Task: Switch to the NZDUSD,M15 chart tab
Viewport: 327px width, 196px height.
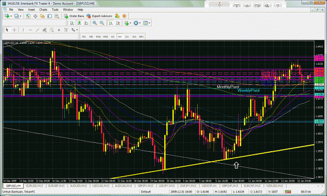Action: coord(275,186)
